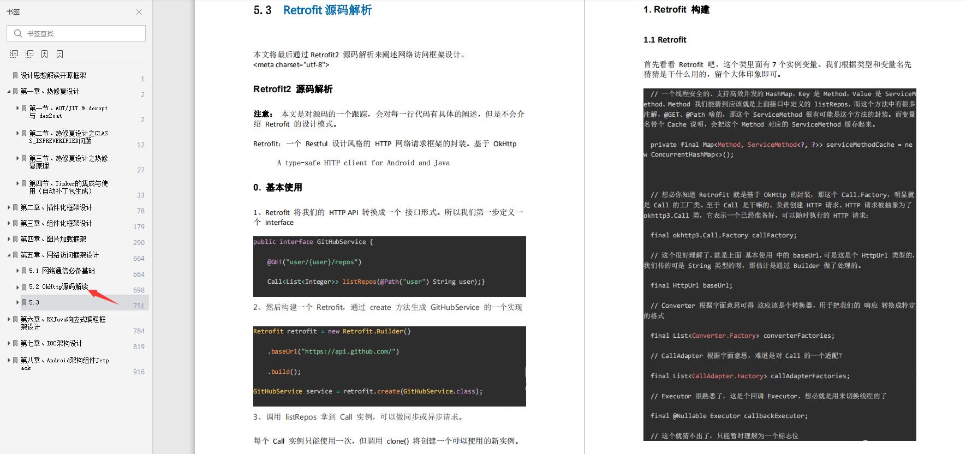Open bookmark 第三节、热修复设计之热修复原理

68,162
